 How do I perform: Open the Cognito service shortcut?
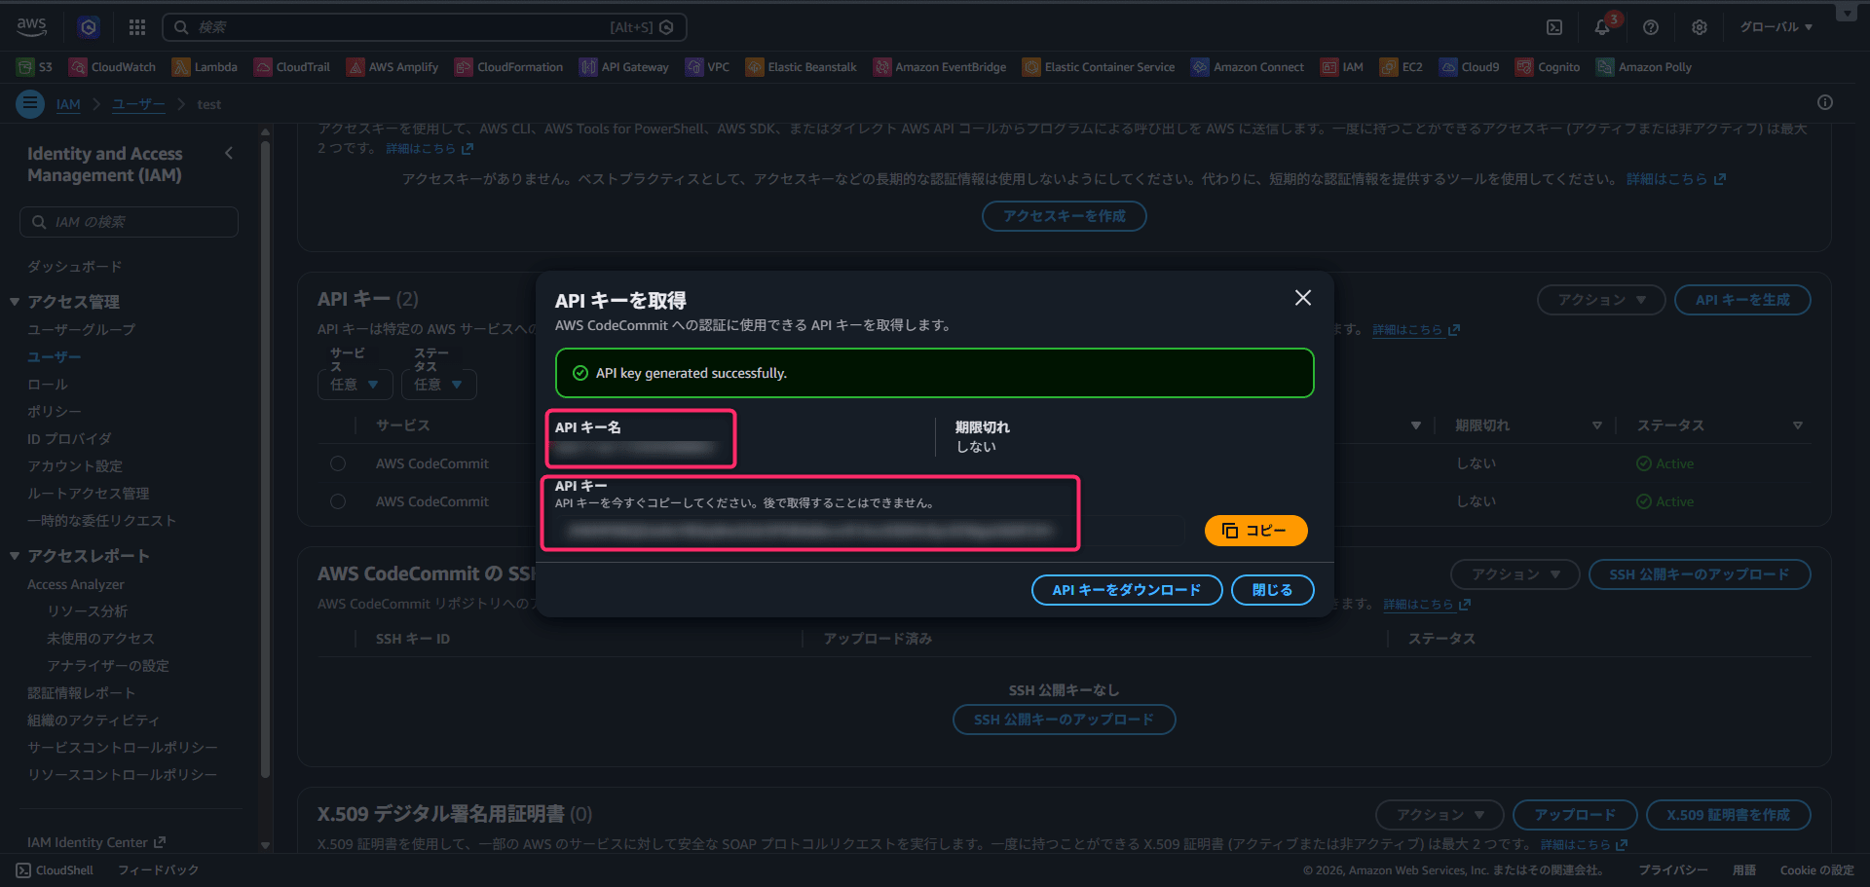point(1548,67)
